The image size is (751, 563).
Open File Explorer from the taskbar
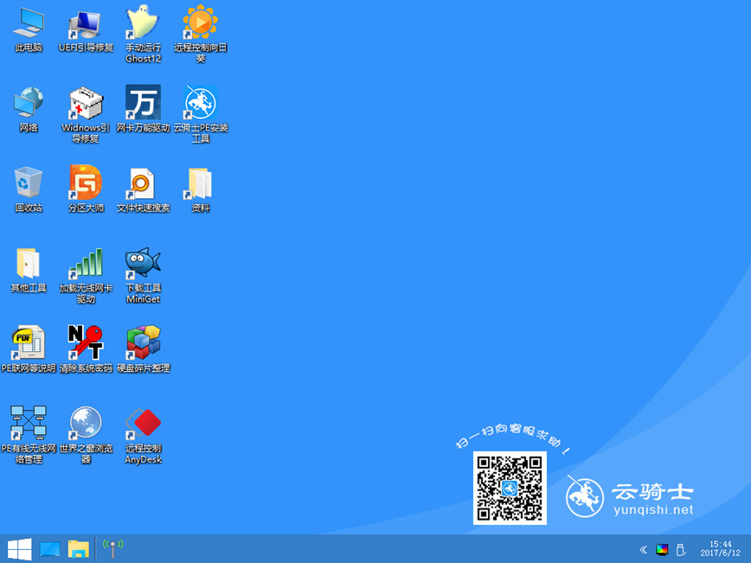79,549
